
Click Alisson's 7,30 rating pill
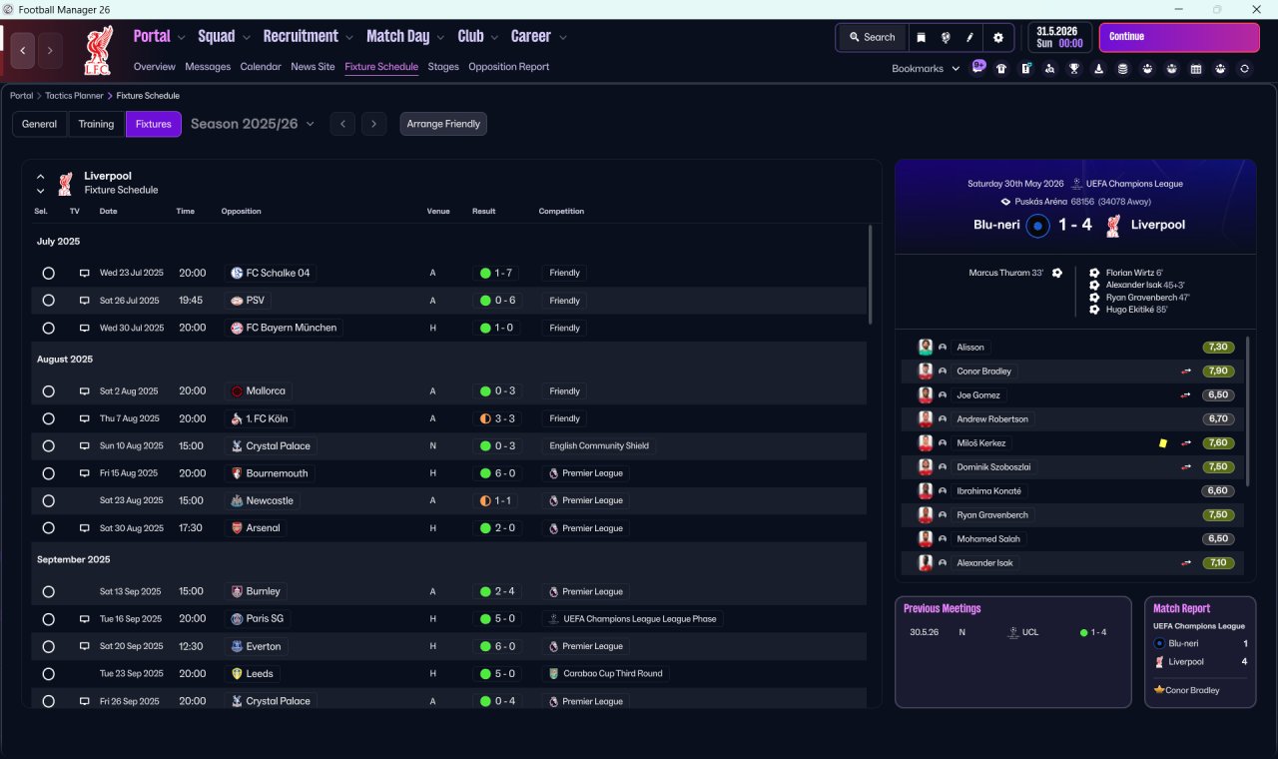pos(1218,348)
